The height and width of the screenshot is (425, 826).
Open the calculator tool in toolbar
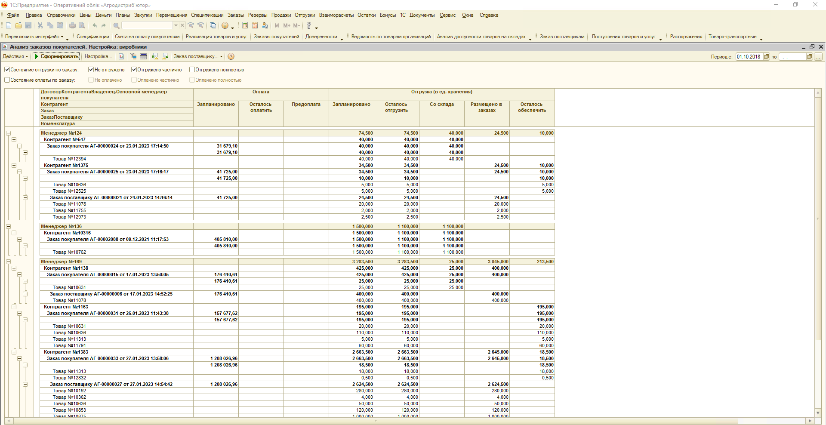coord(245,26)
